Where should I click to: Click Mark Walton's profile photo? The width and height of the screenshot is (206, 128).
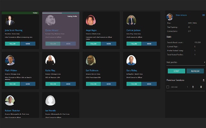coord(10,60)
